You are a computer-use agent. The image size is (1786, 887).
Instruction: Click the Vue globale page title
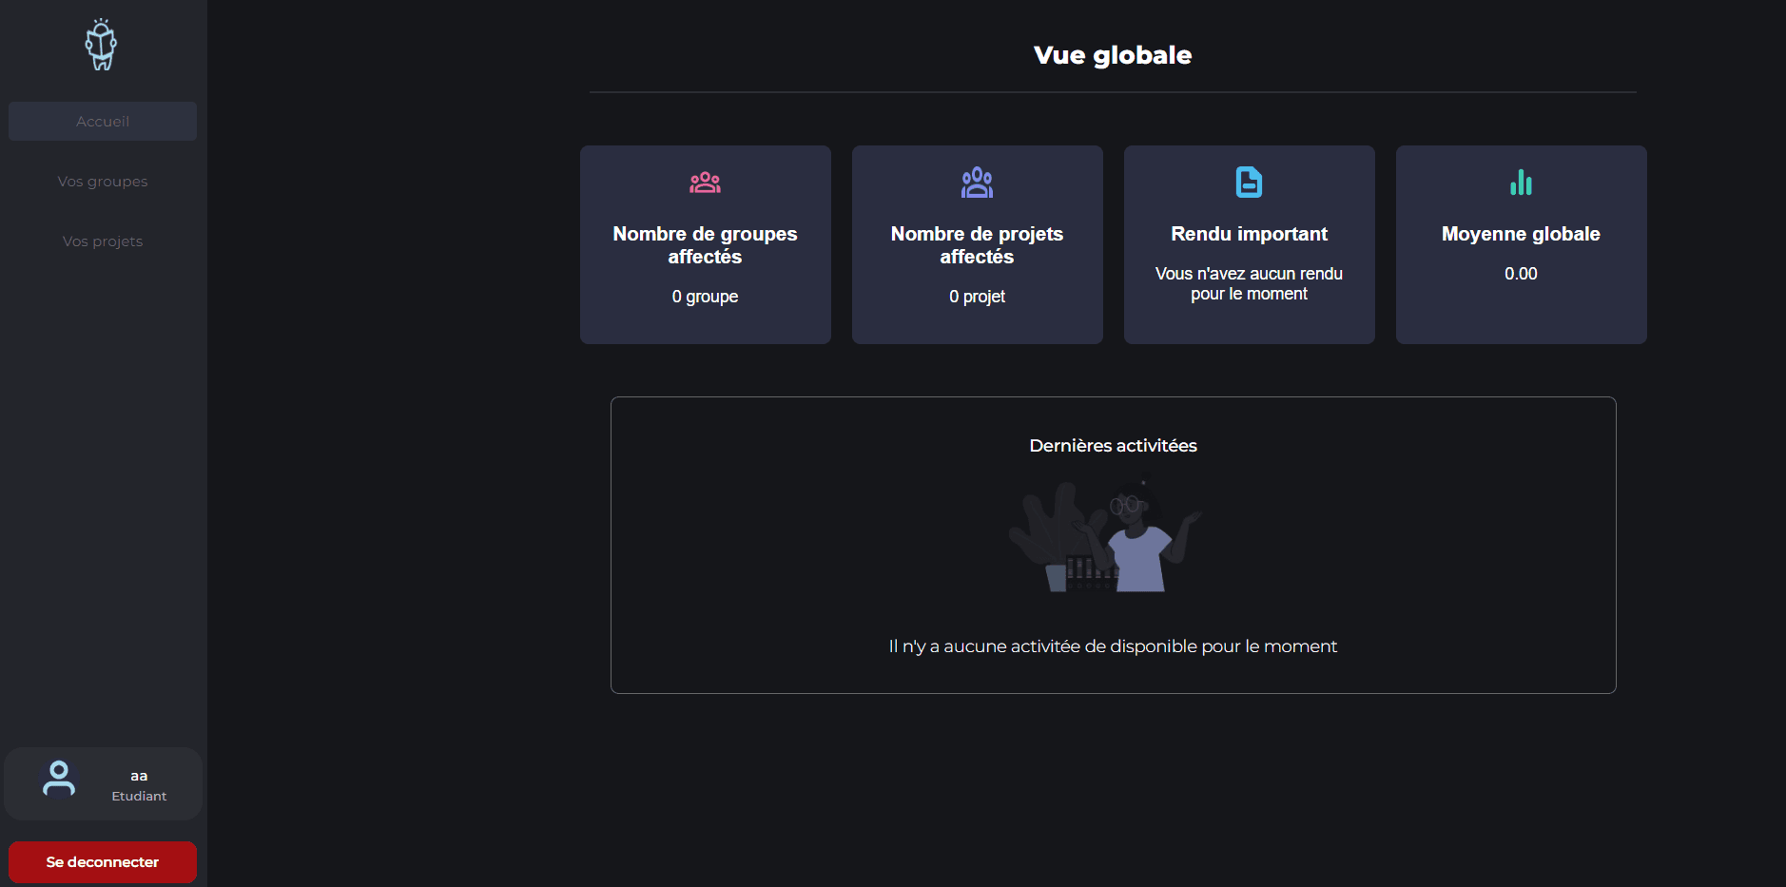tap(1112, 54)
